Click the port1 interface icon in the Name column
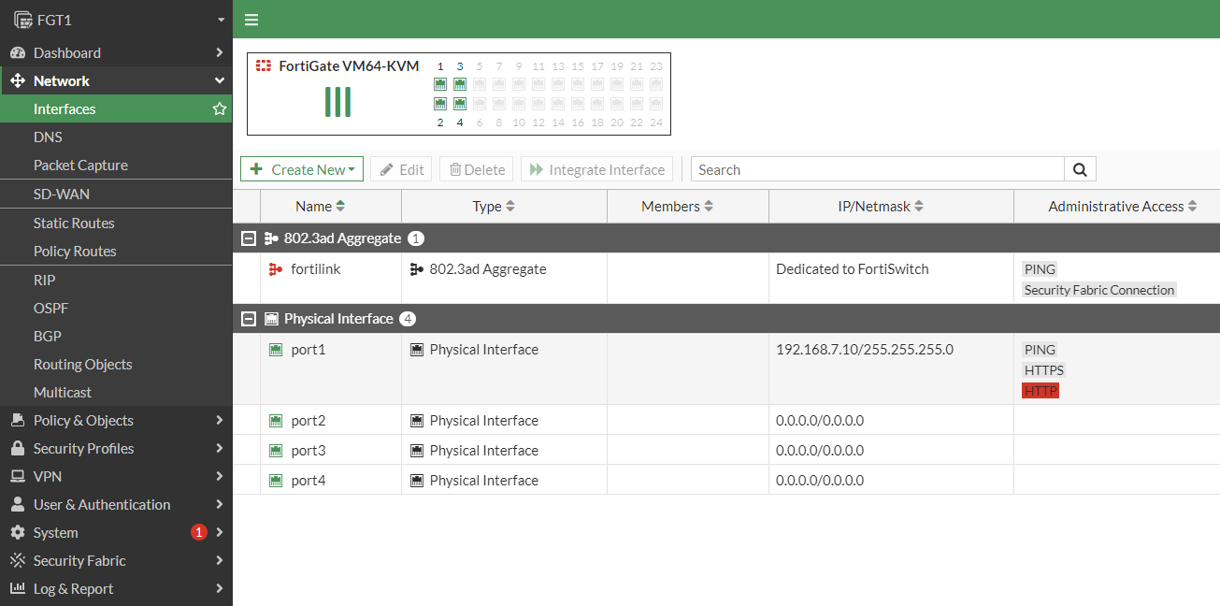The width and height of the screenshot is (1220, 606). pos(276,349)
